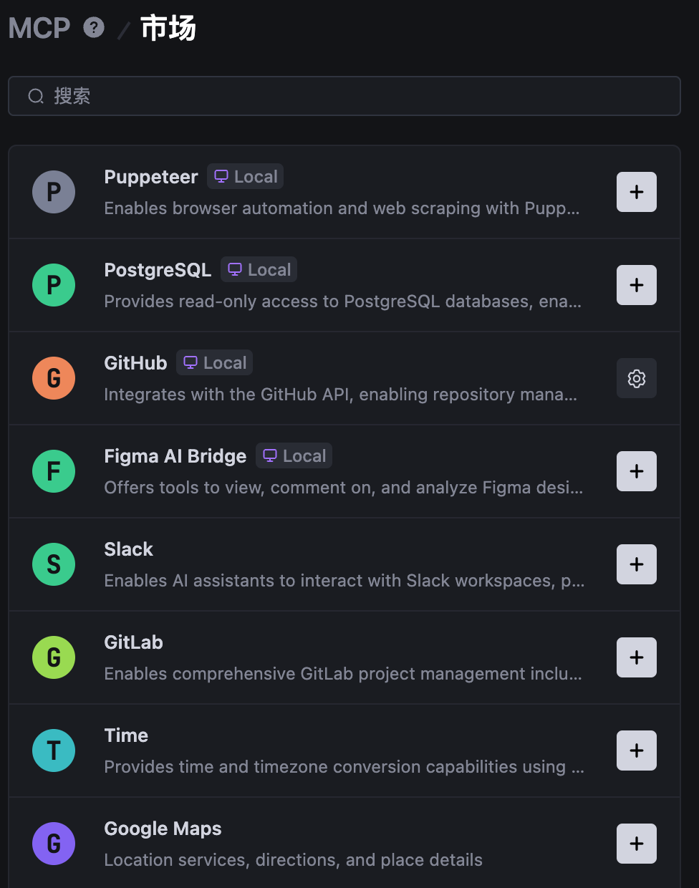Open the Slack list entry title
The height and width of the screenshot is (888, 699).
(129, 549)
